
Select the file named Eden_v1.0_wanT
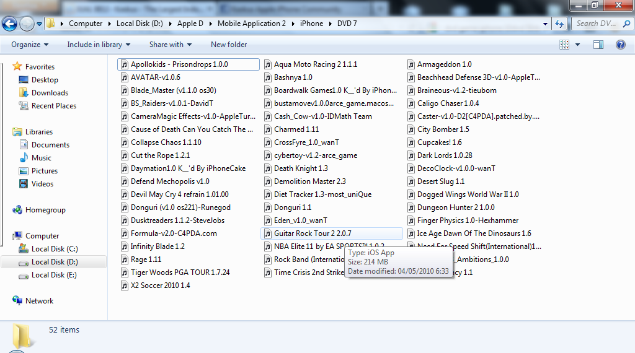[301, 220]
